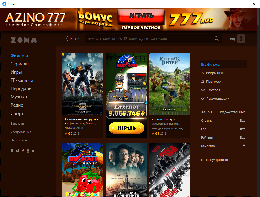Show Подписки subscriptions list

tap(214, 82)
